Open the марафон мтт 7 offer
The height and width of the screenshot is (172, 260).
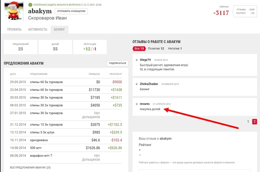point(41,156)
